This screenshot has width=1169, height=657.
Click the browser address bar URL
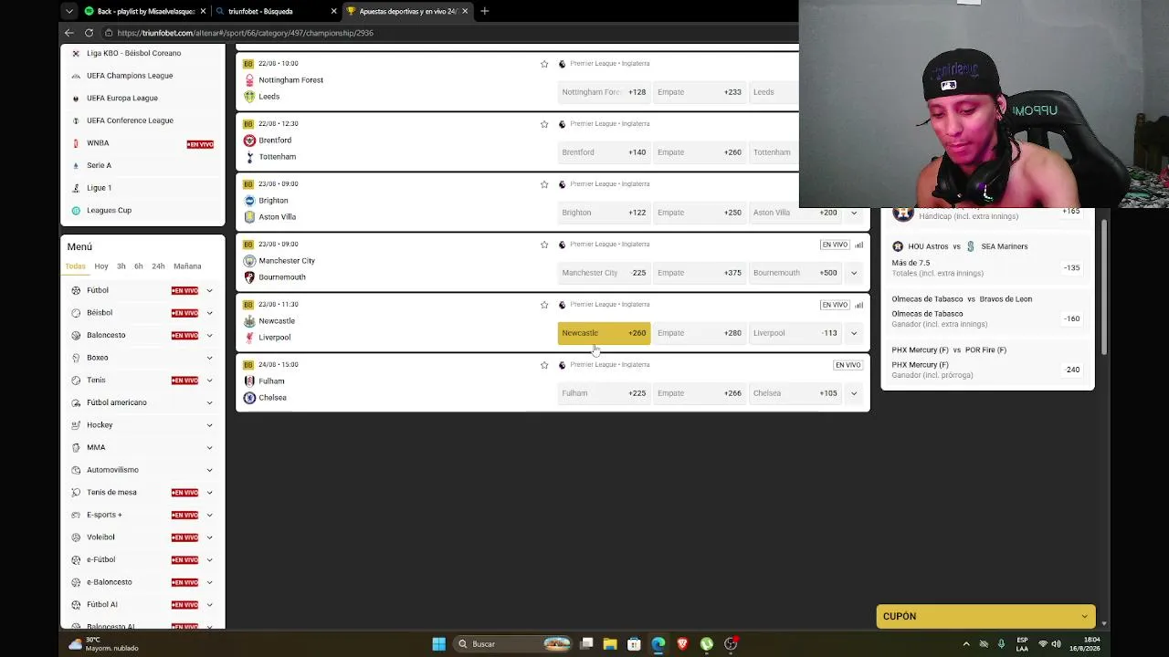pos(245,33)
